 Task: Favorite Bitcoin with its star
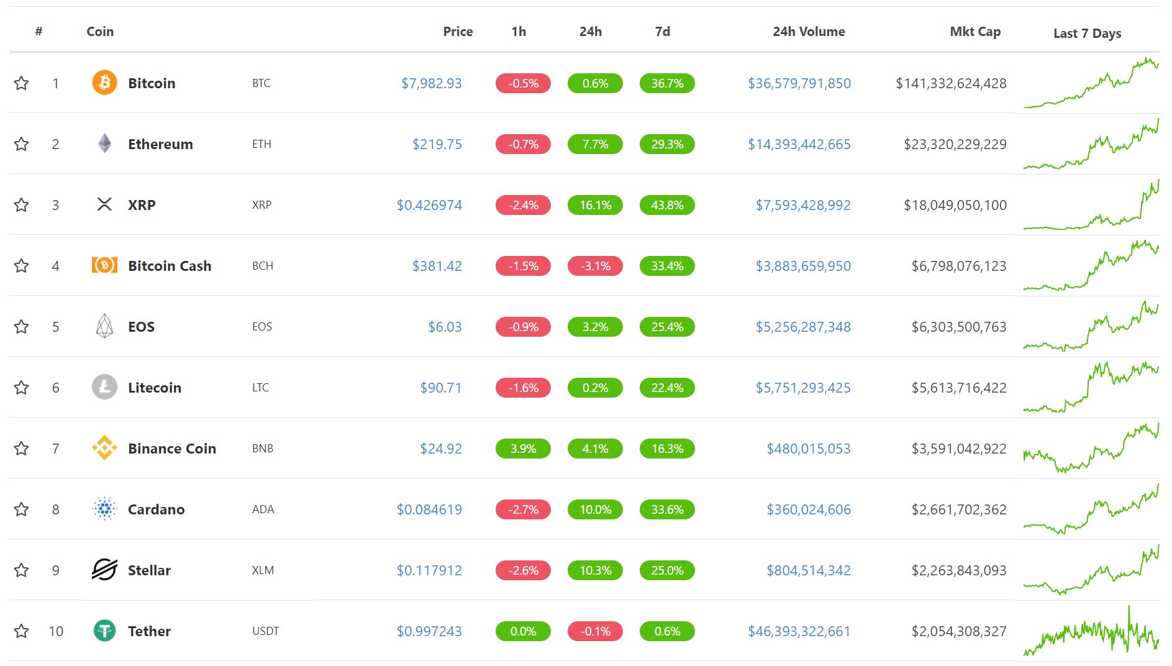point(22,83)
